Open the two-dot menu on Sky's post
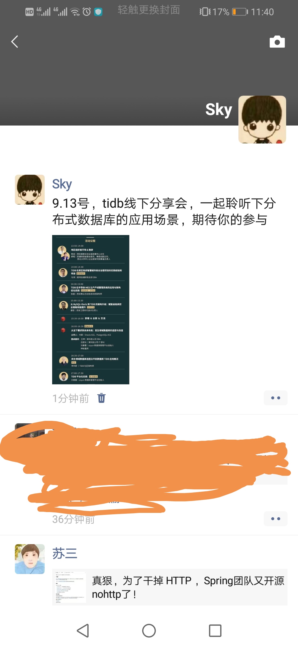Screen dimensions: 298x647 coord(275,398)
